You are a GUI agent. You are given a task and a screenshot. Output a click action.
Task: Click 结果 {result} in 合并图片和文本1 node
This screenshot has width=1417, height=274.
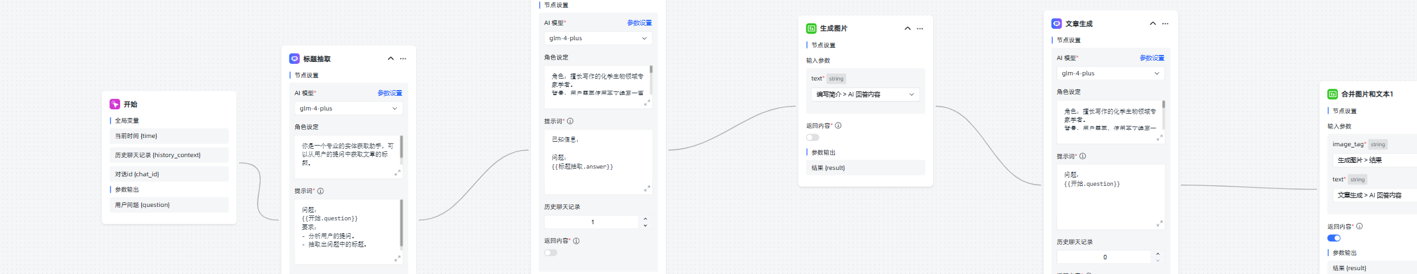click(x=1372, y=268)
